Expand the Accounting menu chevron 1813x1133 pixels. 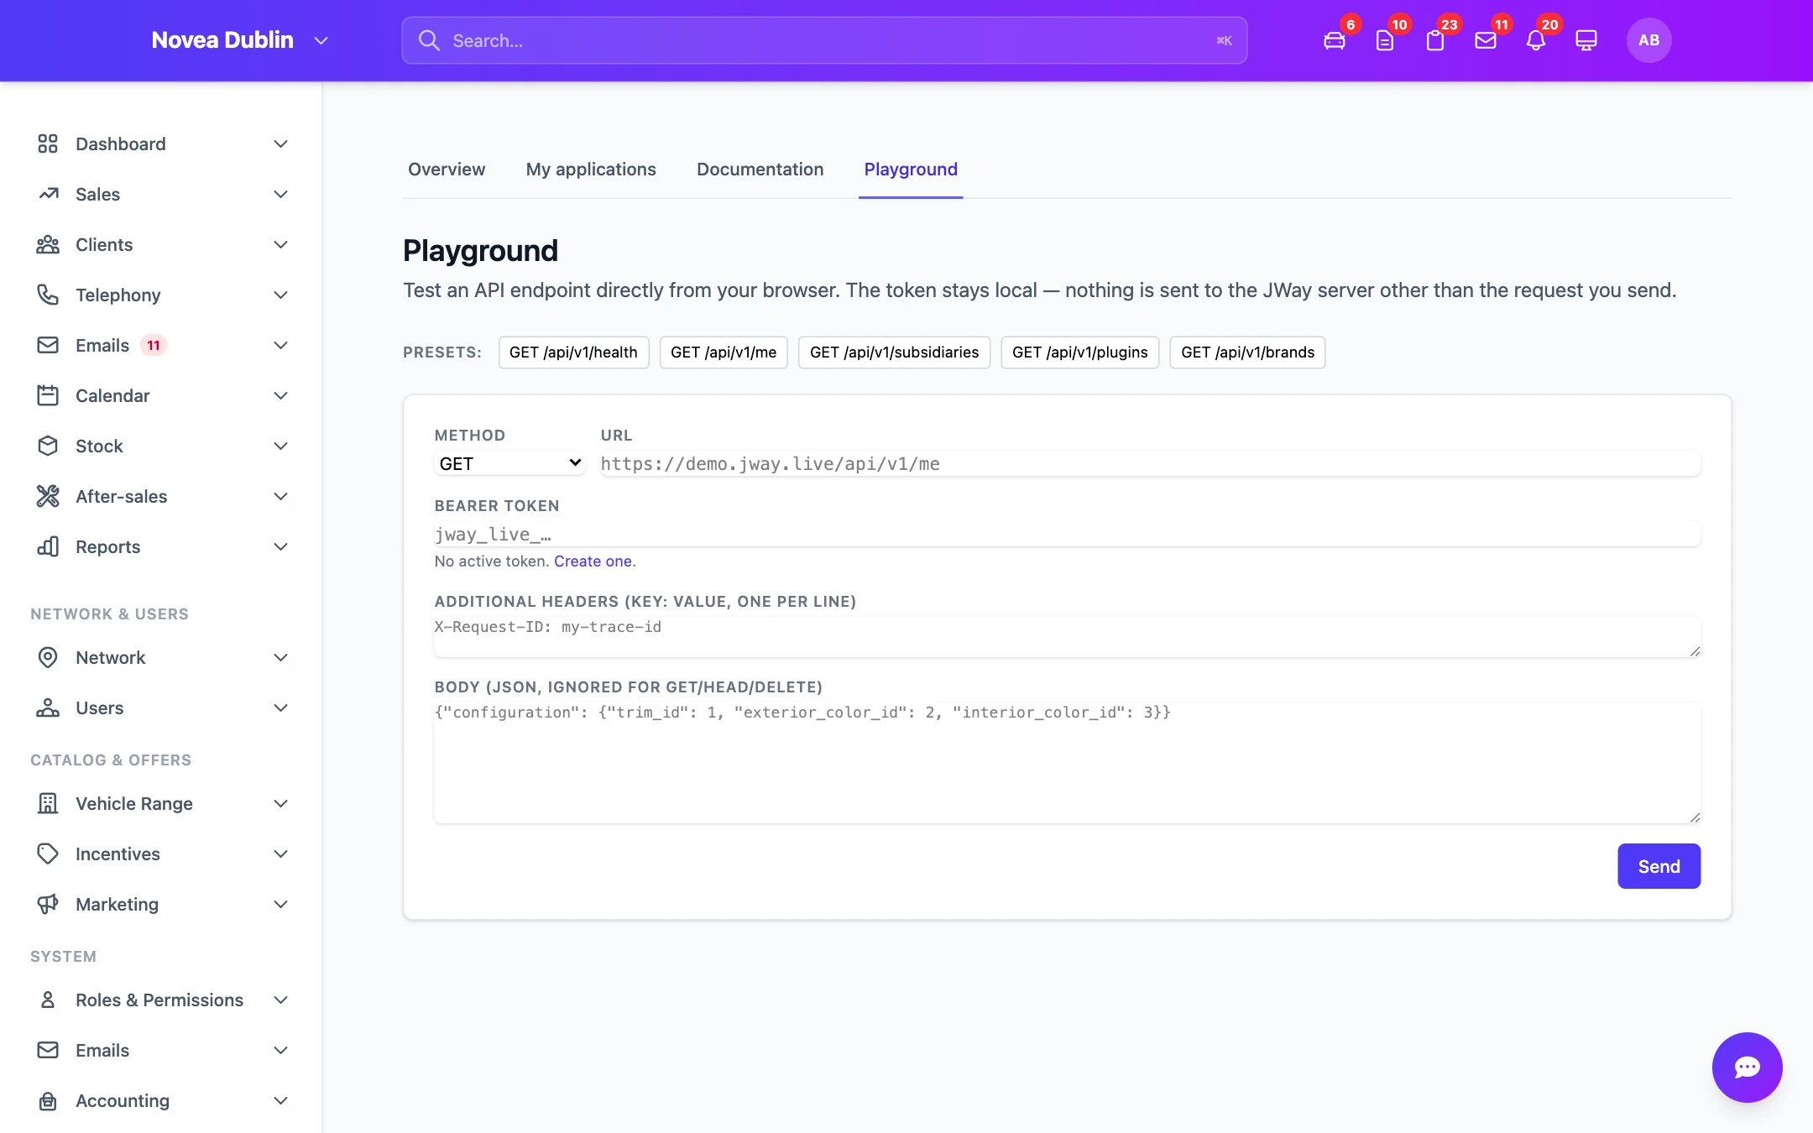click(281, 1100)
